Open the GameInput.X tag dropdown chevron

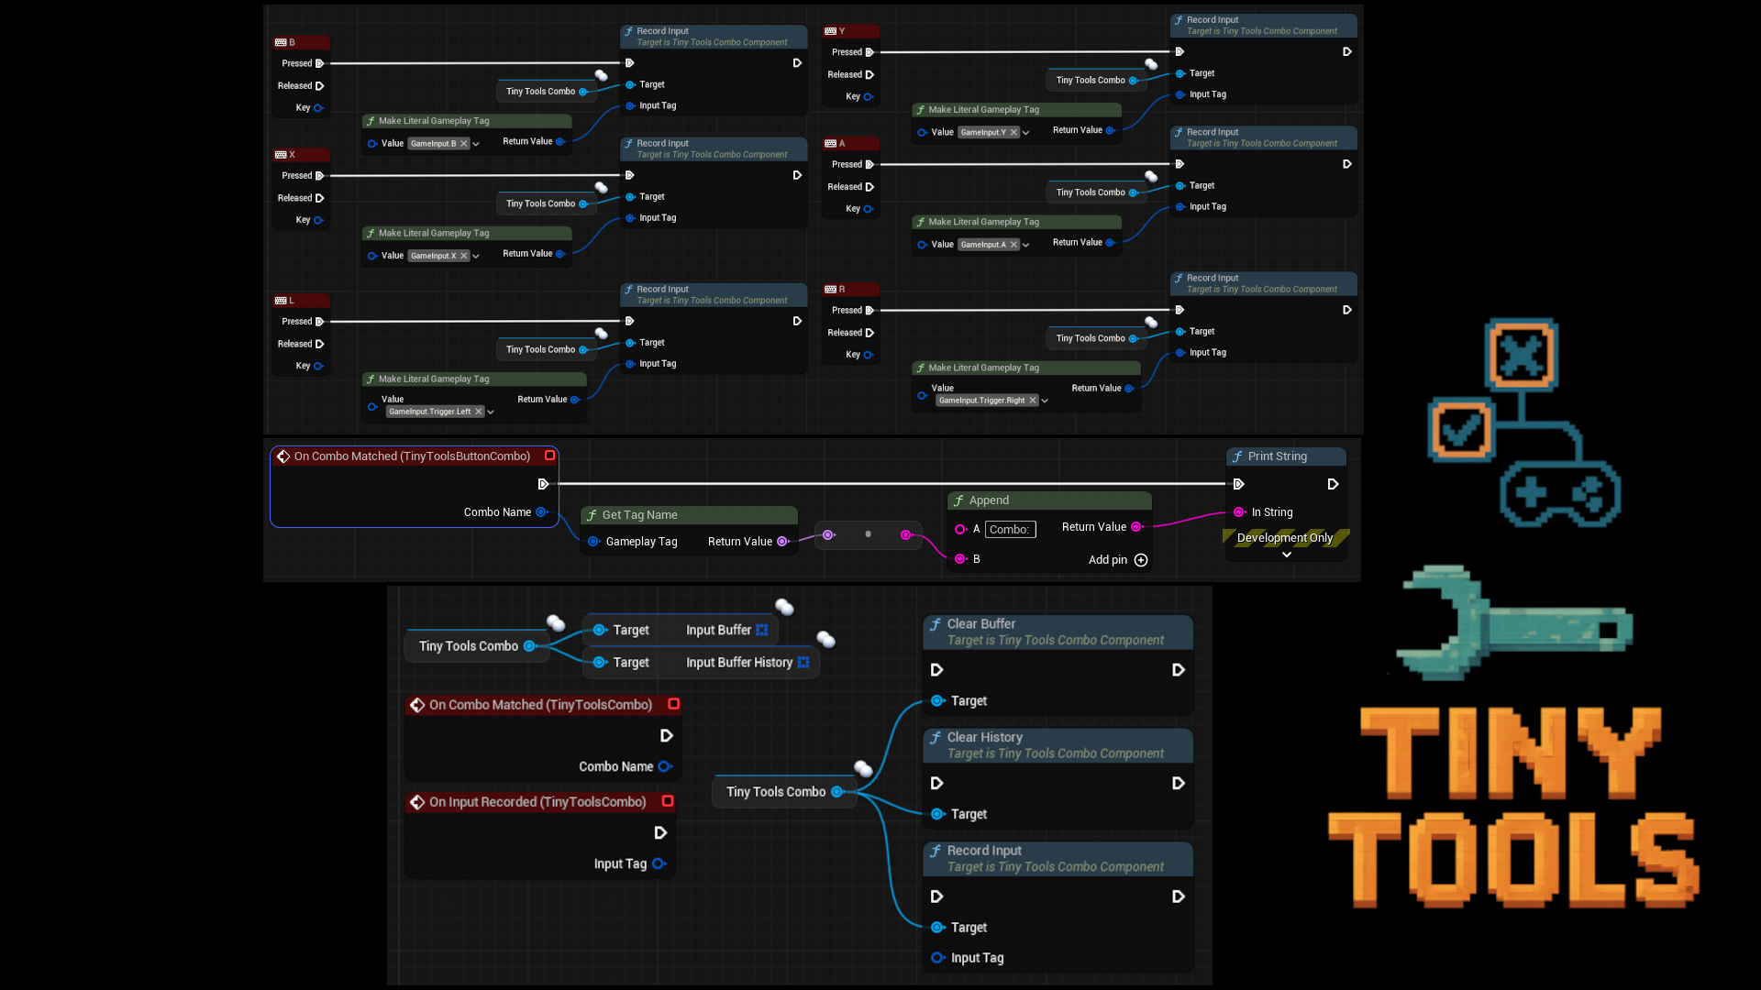pos(476,256)
